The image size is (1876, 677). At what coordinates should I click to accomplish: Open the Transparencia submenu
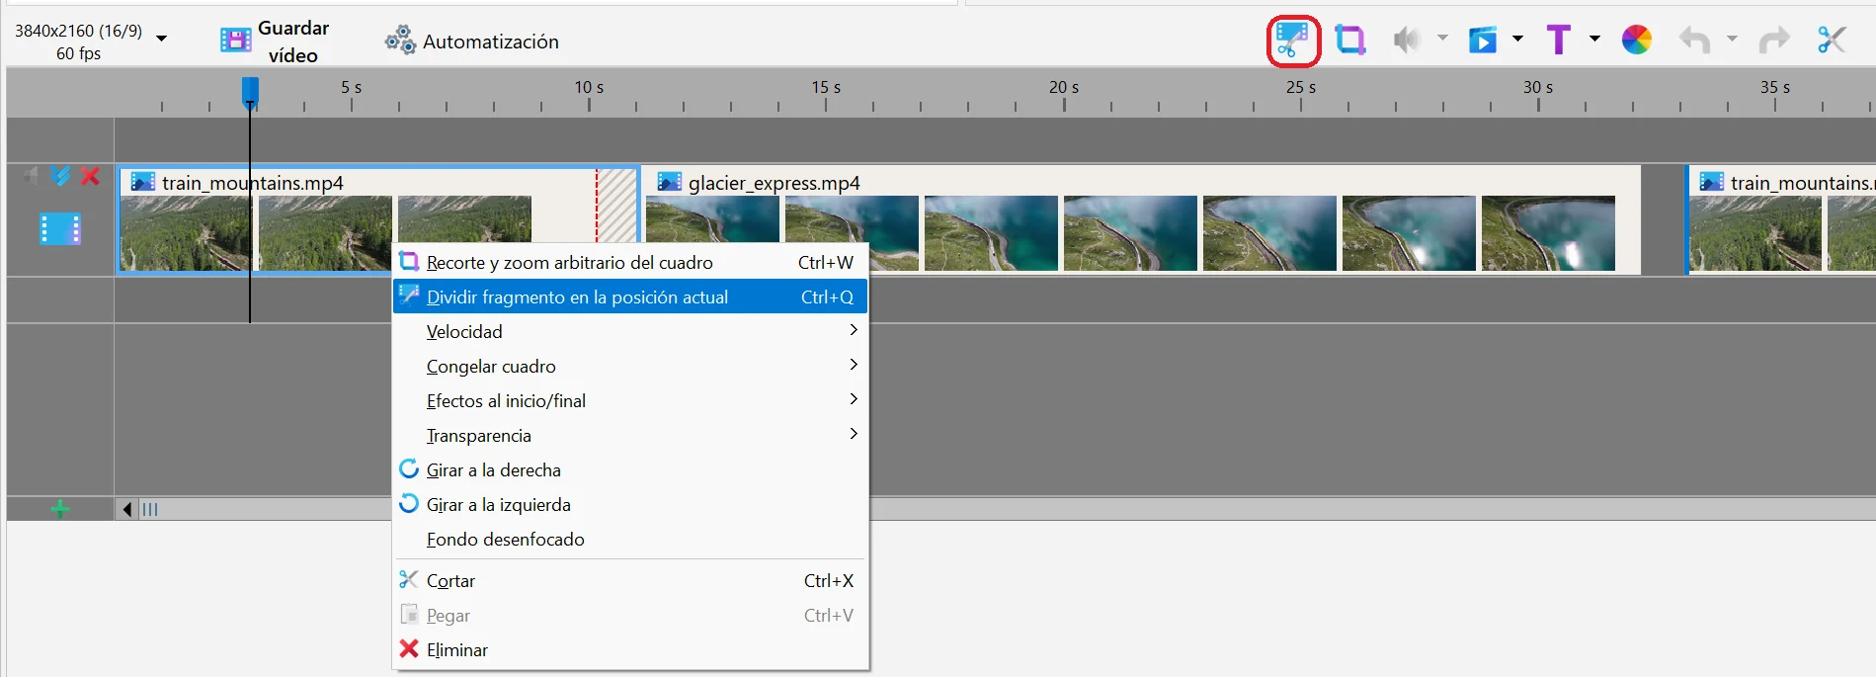coord(630,435)
